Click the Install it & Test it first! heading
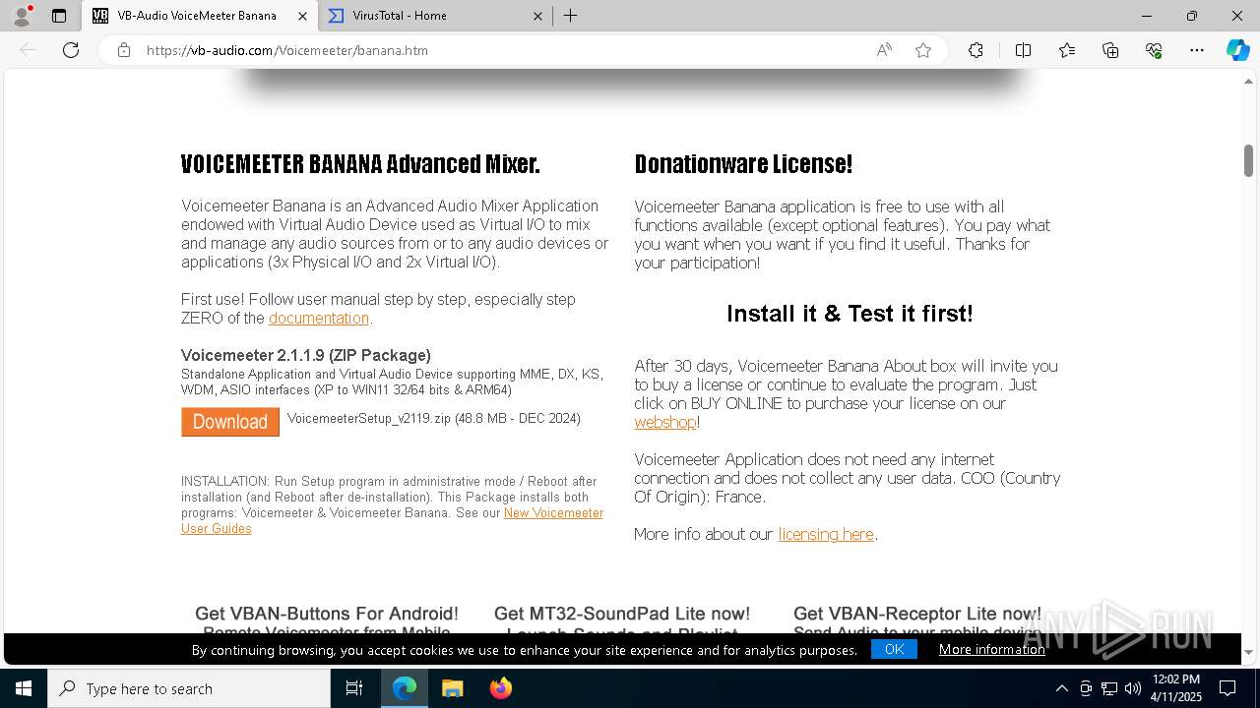Viewport: 1260px width, 708px height. pos(850,314)
